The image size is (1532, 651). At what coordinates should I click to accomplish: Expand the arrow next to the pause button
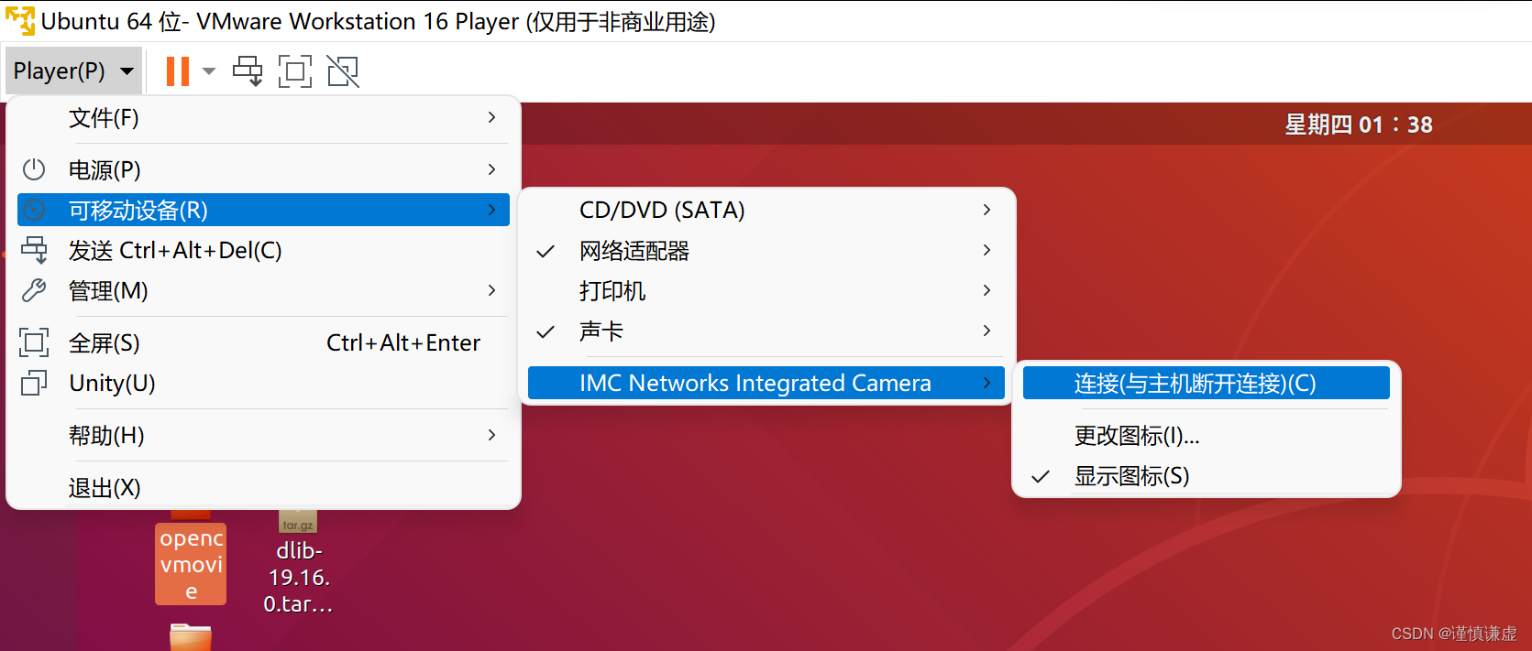pyautogui.click(x=209, y=71)
